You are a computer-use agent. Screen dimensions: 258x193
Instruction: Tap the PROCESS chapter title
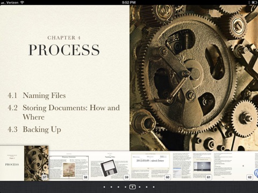click(x=64, y=50)
